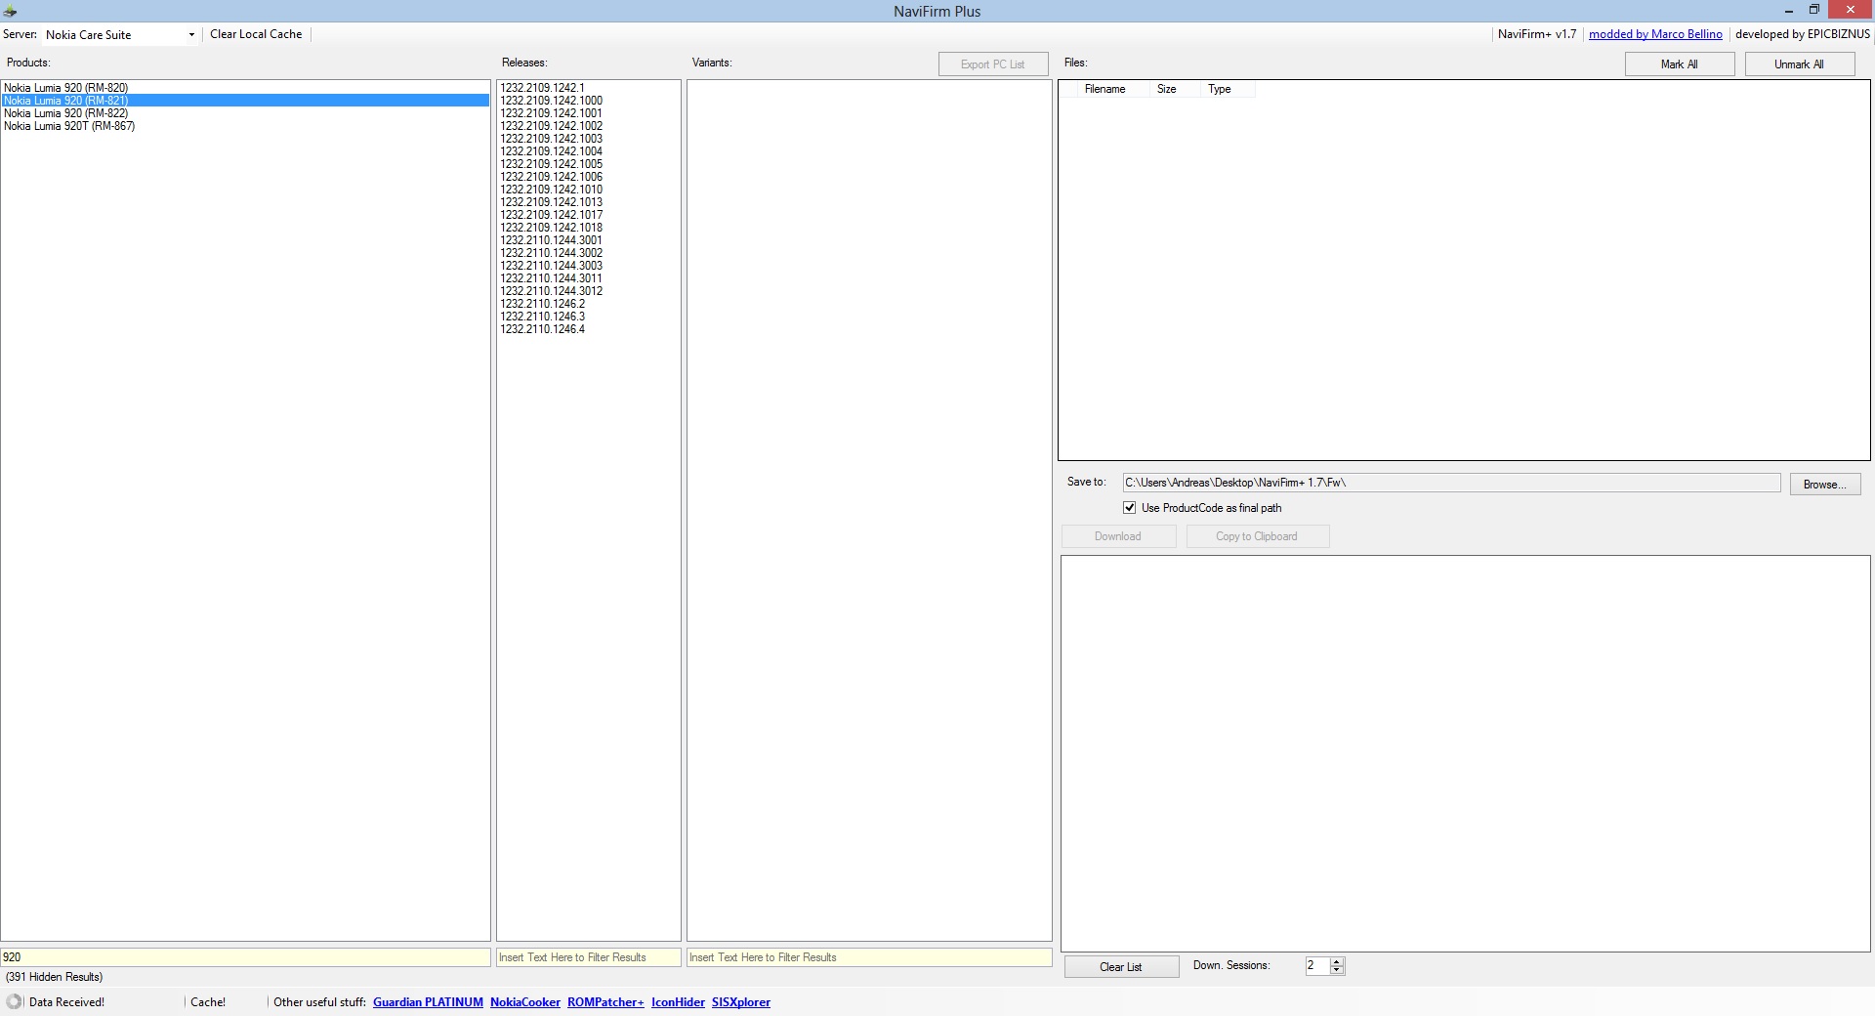Screen dimensions: 1875x1016
Task: Select release 1232.2110.1246.4
Action: point(589,329)
